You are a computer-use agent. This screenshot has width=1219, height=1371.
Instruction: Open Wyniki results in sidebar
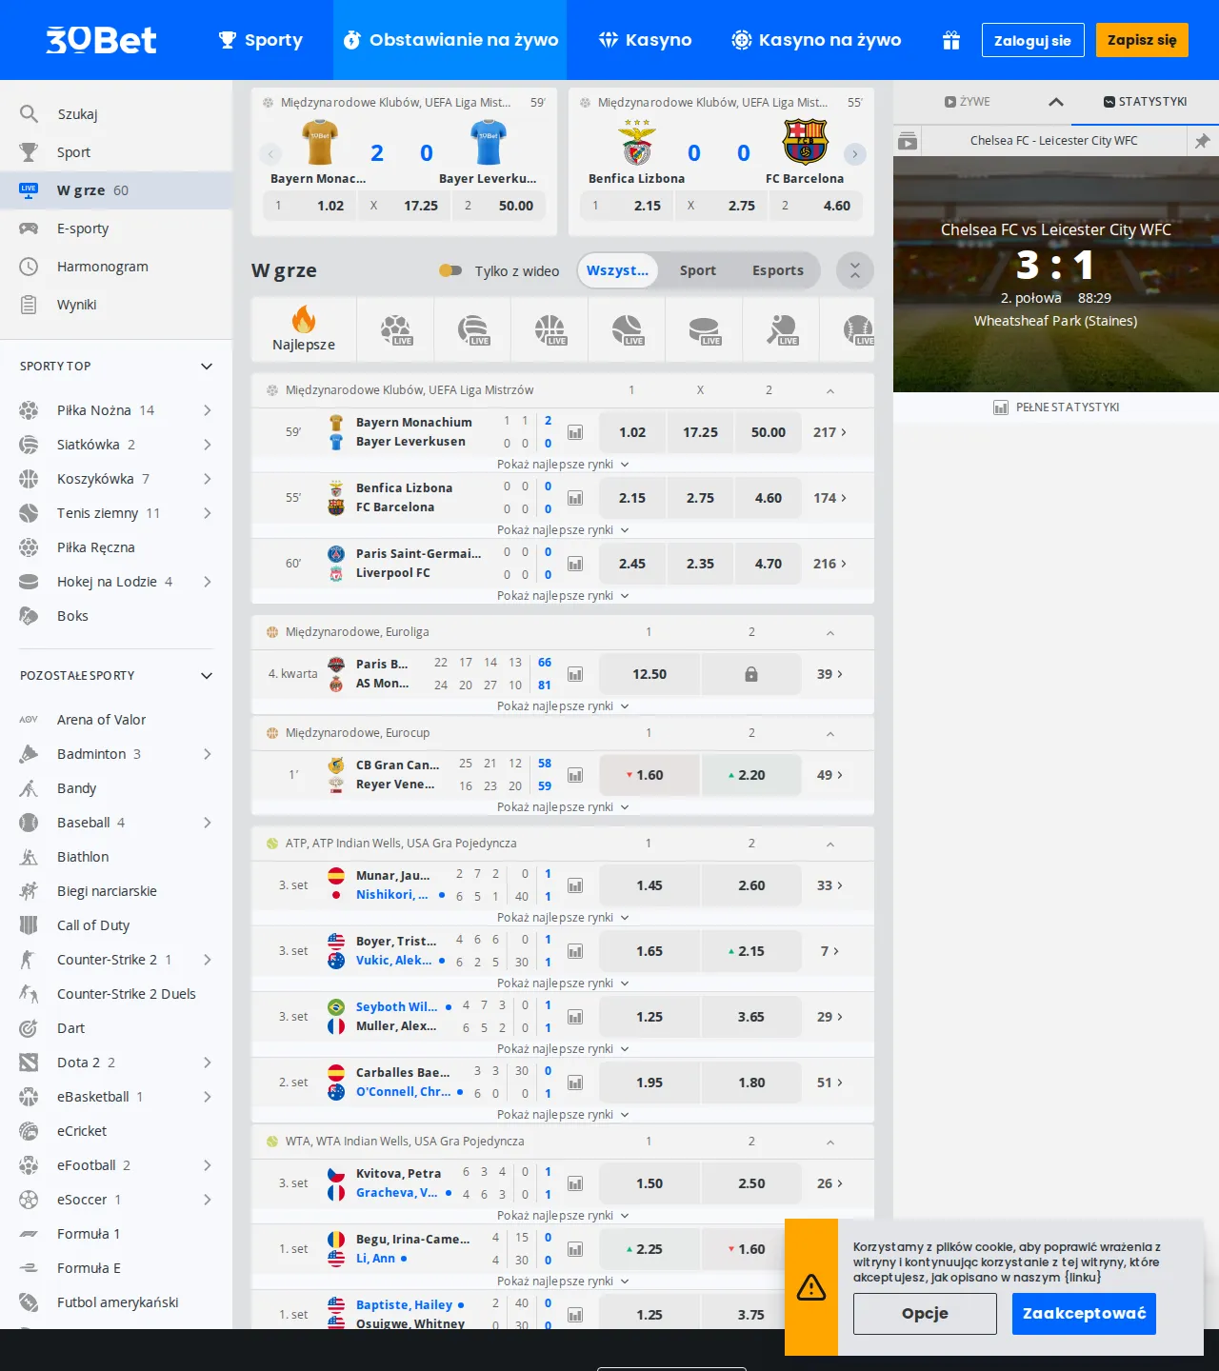point(116,305)
